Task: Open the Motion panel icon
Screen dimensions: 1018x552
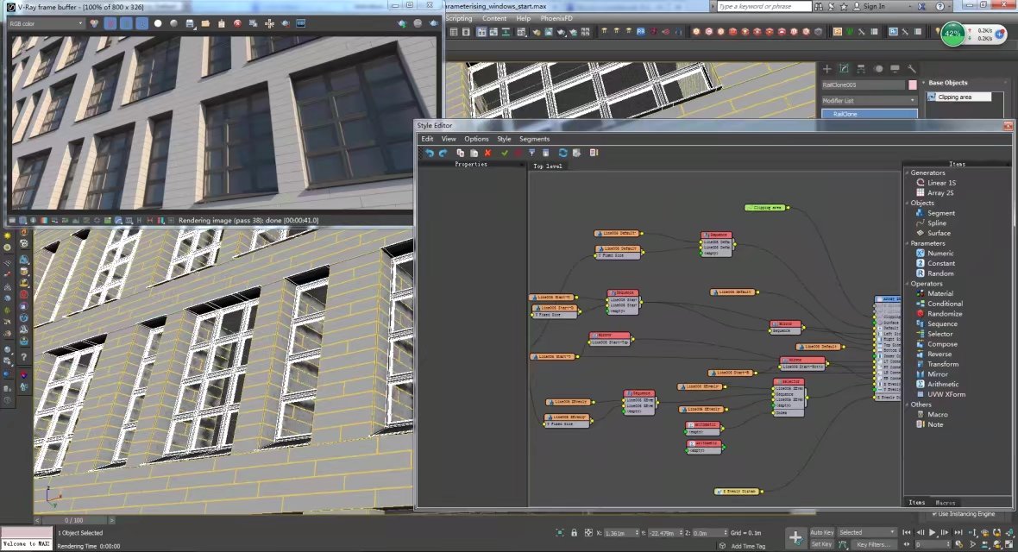Action: tap(877, 68)
